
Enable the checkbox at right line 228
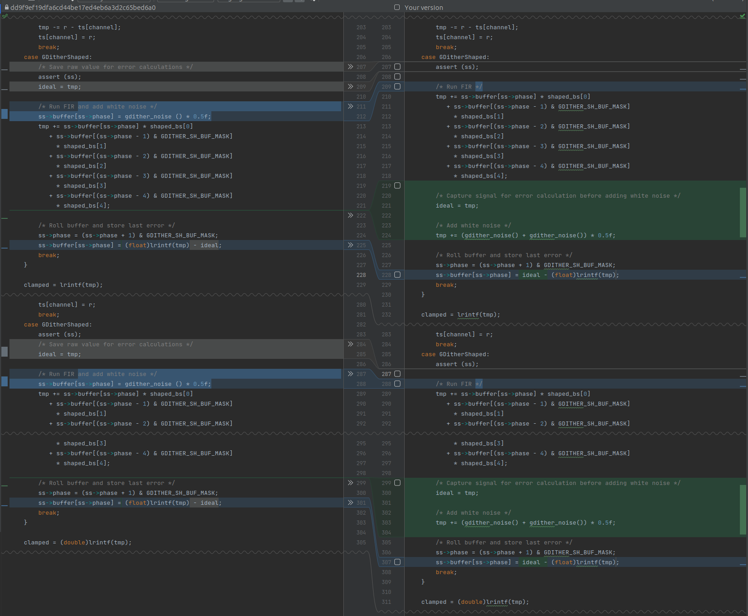click(x=397, y=275)
